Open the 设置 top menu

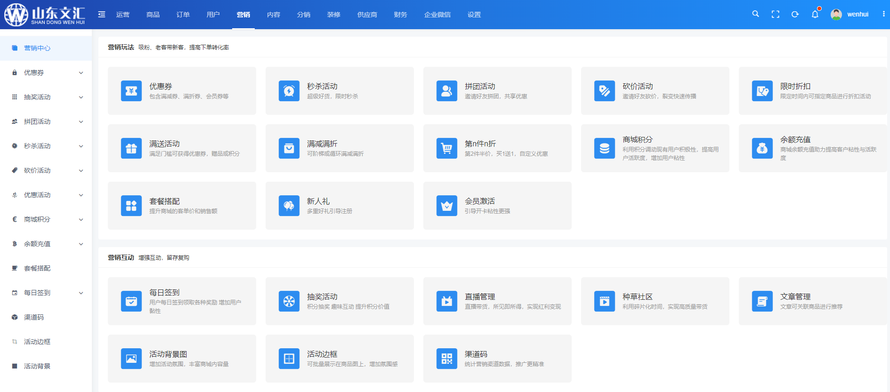coord(474,15)
